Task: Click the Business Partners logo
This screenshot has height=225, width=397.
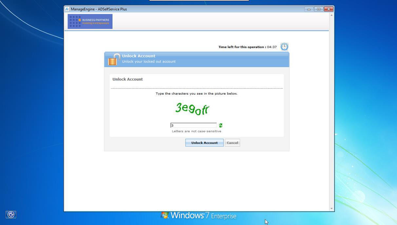Action: click(x=90, y=21)
